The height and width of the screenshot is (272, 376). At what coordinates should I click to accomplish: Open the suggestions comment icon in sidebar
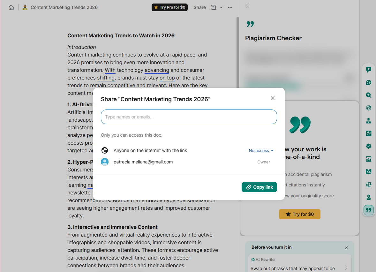tap(368, 69)
